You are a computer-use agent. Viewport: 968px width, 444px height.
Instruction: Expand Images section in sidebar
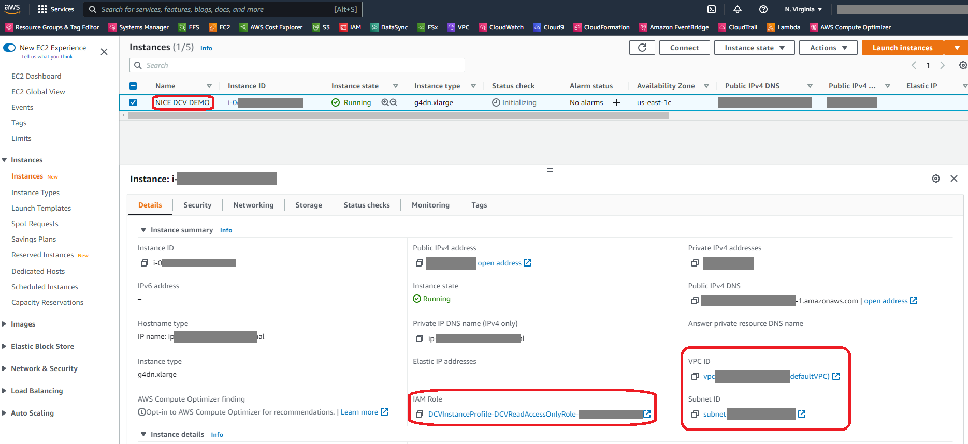[x=5, y=324]
